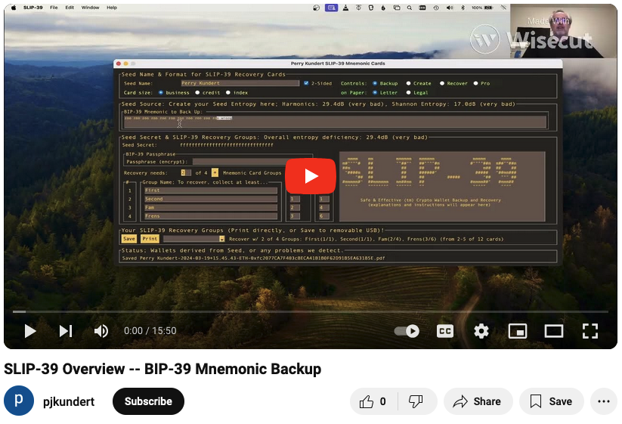Enable theater mode
Image resolution: width=622 pixels, height=424 pixels.
[x=554, y=331]
